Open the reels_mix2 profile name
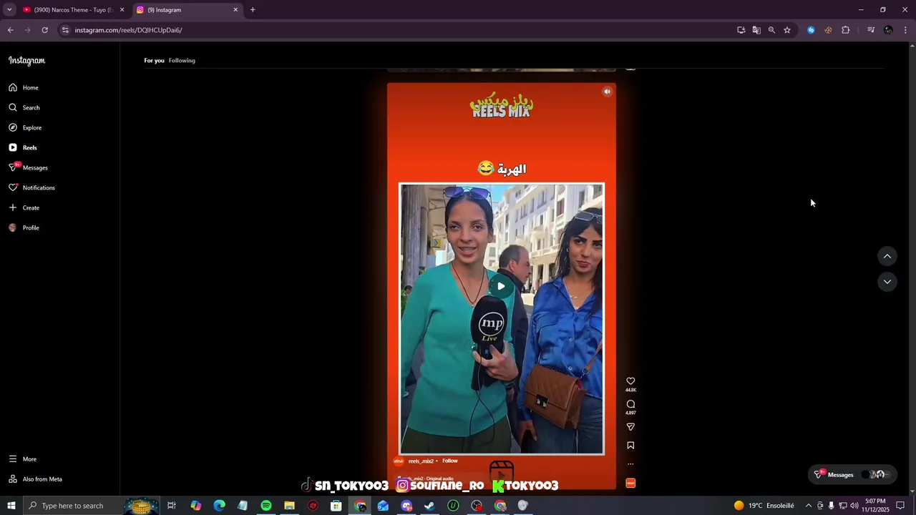The height and width of the screenshot is (515, 916). (x=421, y=461)
